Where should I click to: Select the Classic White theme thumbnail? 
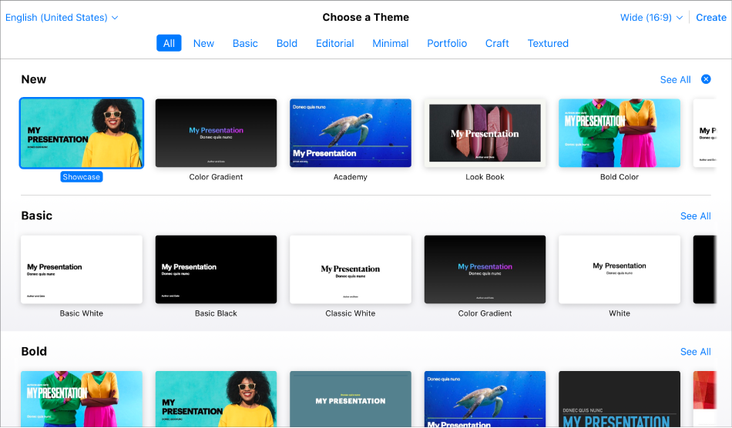351,269
